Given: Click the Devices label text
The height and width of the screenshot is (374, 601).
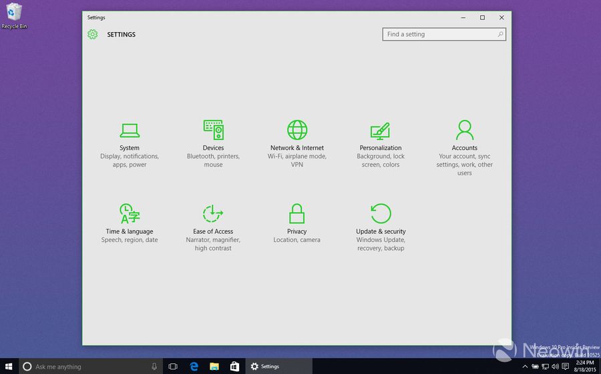Looking at the screenshot, I should tap(214, 148).
